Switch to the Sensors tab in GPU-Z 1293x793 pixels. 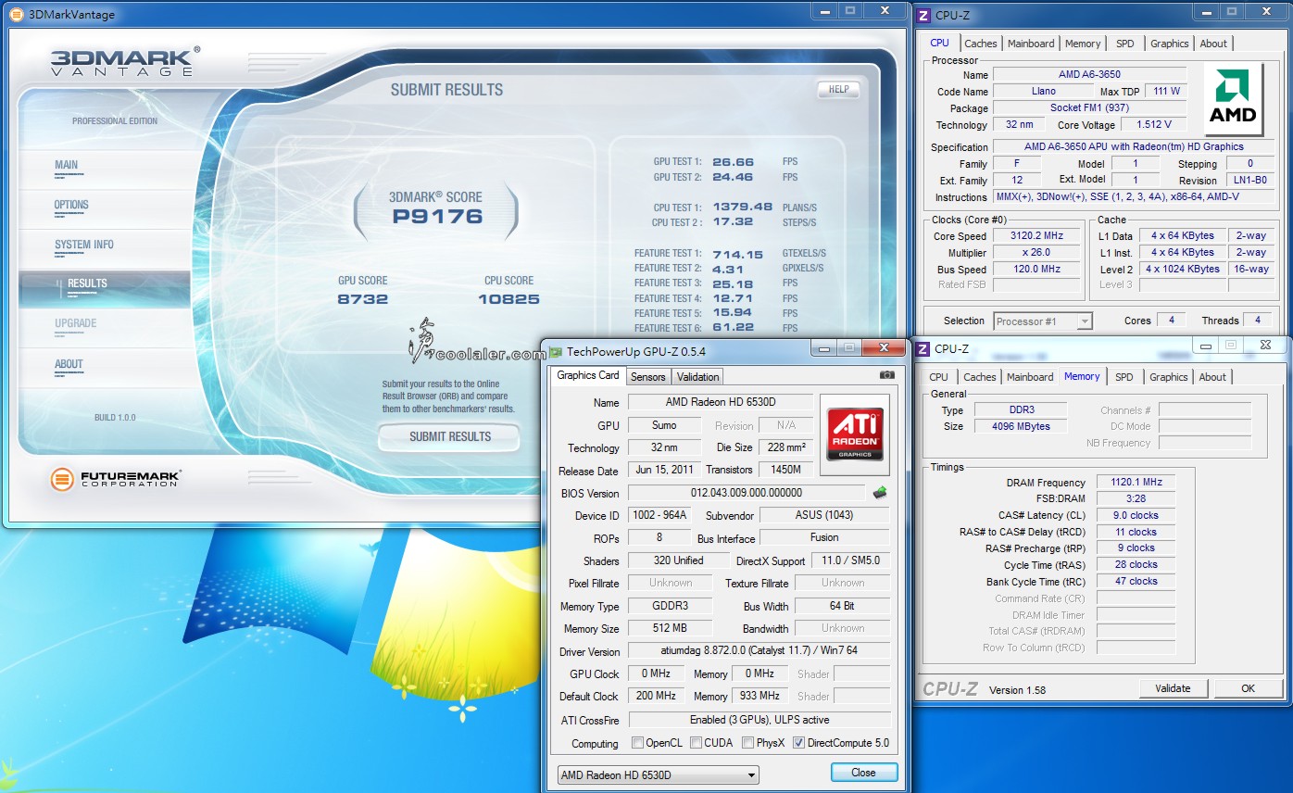(x=648, y=377)
